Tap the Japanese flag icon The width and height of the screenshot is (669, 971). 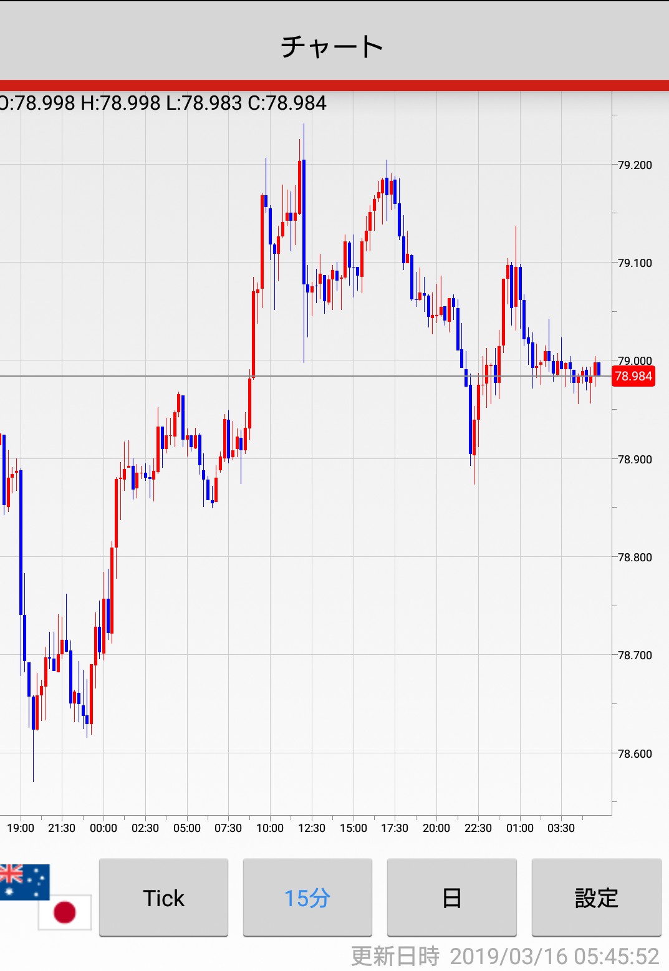click(65, 912)
